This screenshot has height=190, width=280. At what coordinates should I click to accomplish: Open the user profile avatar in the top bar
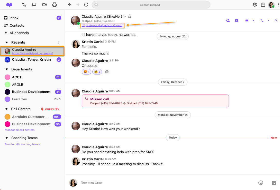pos(271,5)
